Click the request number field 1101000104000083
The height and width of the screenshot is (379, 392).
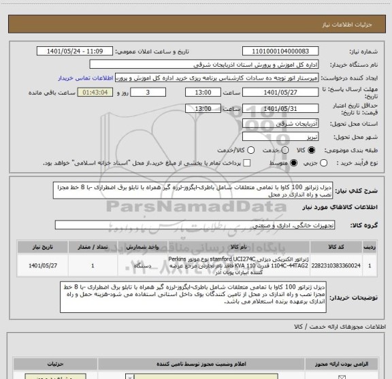pyautogui.click(x=280, y=51)
